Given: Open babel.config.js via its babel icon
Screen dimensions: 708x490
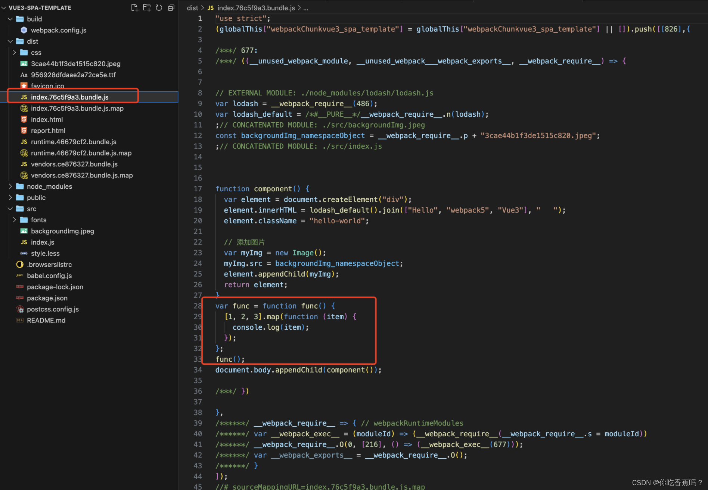Looking at the screenshot, I should [20, 276].
